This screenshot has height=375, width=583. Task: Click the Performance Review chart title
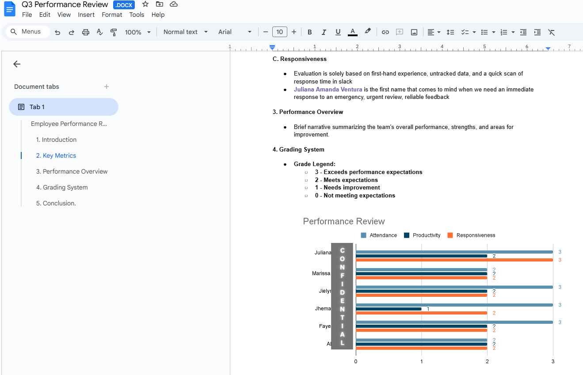pyautogui.click(x=344, y=221)
